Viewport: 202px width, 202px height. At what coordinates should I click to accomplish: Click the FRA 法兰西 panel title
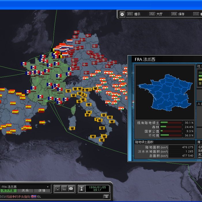145,59
